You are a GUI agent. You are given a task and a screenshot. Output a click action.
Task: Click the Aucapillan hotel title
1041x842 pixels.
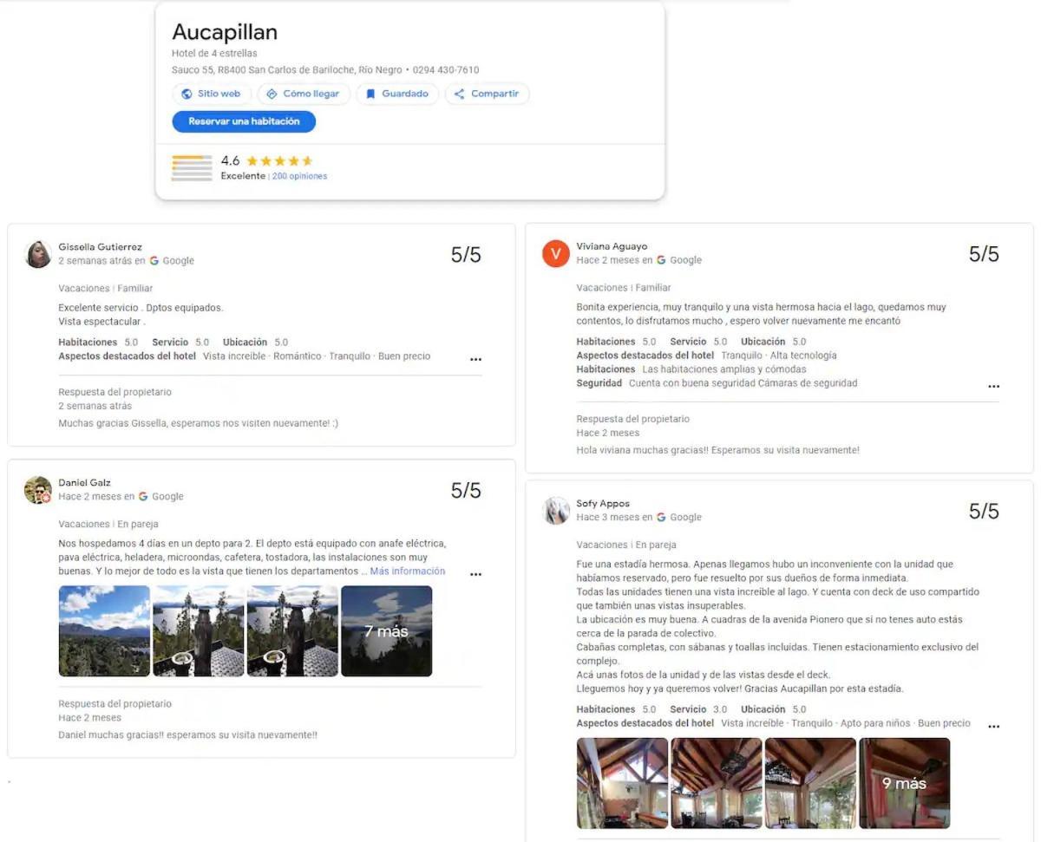tap(225, 33)
